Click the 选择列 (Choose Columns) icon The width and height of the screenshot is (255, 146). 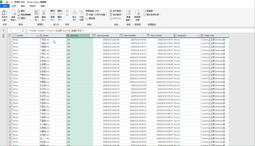tap(37, 12)
